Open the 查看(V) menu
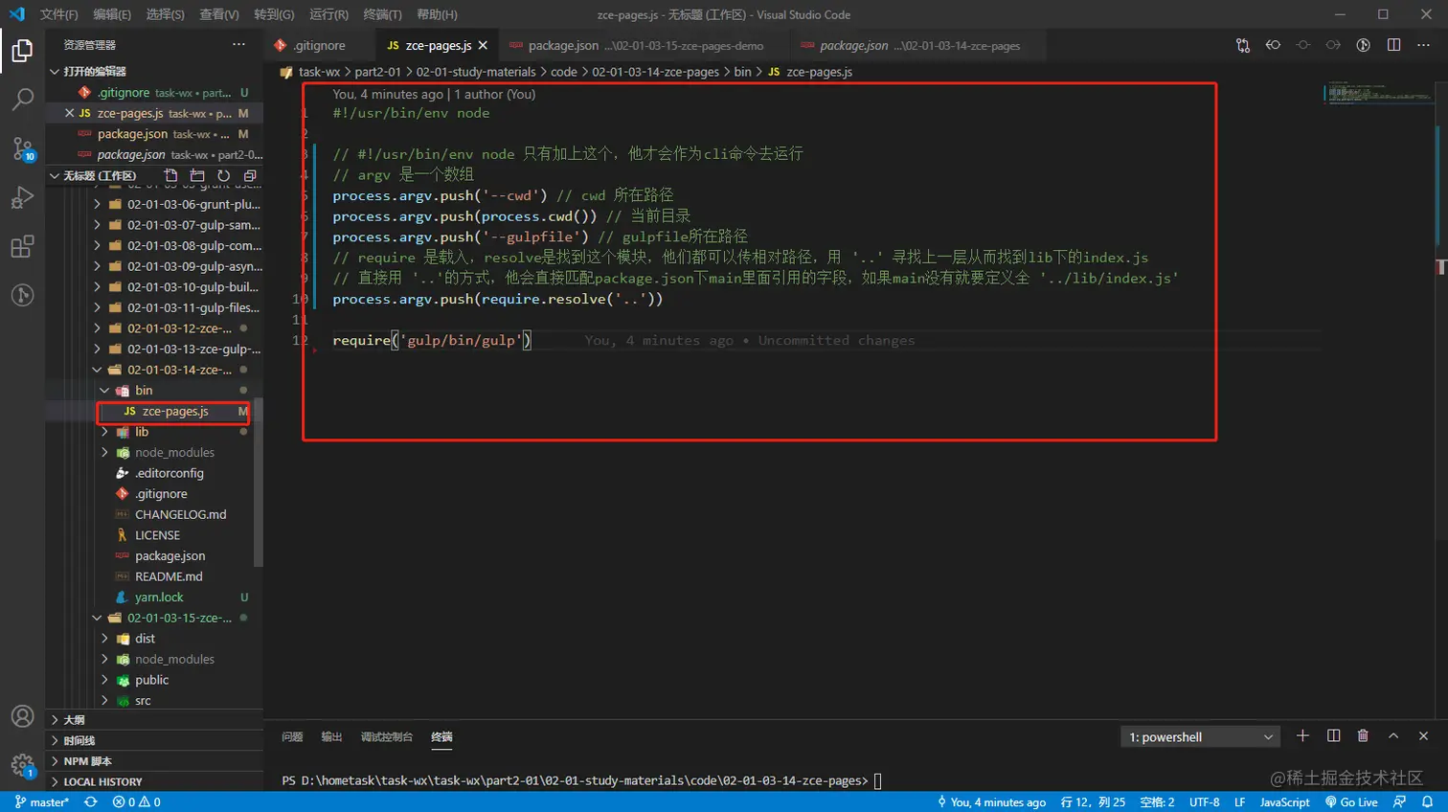Image resolution: width=1448 pixels, height=812 pixels. (x=219, y=14)
